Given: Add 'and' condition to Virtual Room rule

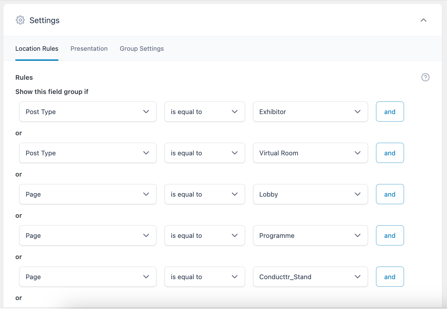Looking at the screenshot, I should coord(390,153).
